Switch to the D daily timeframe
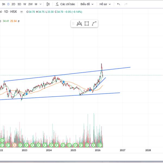Viewport: 163px width, 163px height. 8,4
